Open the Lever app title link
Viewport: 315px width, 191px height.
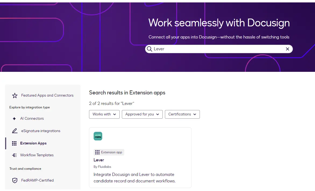99,160
